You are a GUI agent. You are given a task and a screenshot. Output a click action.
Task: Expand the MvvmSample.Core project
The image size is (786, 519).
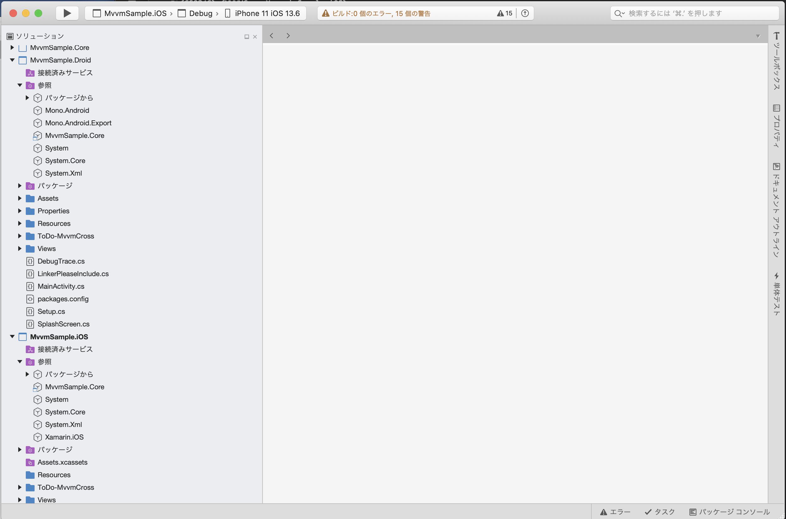(12, 48)
